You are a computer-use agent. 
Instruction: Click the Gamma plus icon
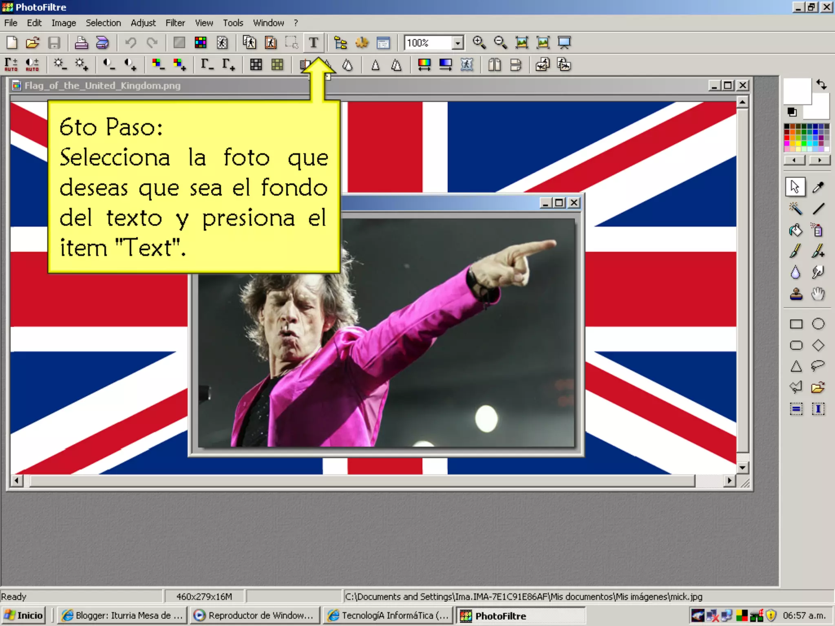click(228, 64)
